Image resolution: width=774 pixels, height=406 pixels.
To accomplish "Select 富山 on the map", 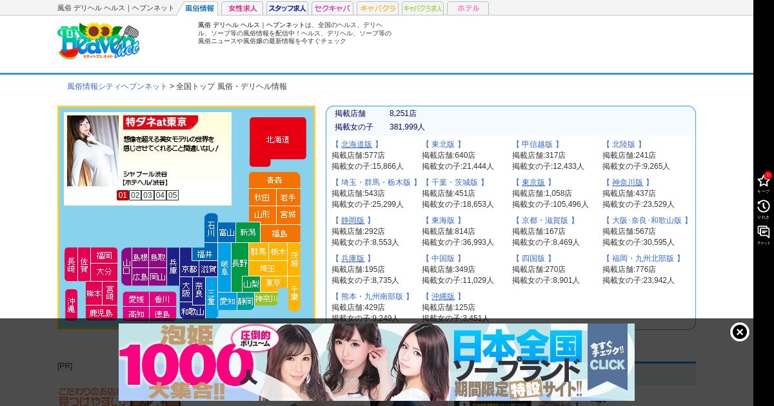I will tap(226, 233).
